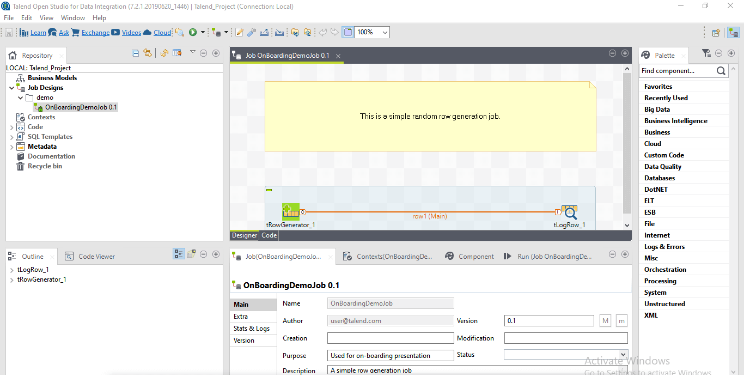Click the refresh icon in the Repository toolbar
Screen dimensions: 744x377
pos(163,53)
